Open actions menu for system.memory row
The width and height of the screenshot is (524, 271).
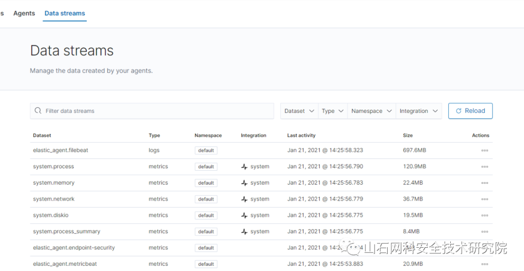pyautogui.click(x=484, y=183)
